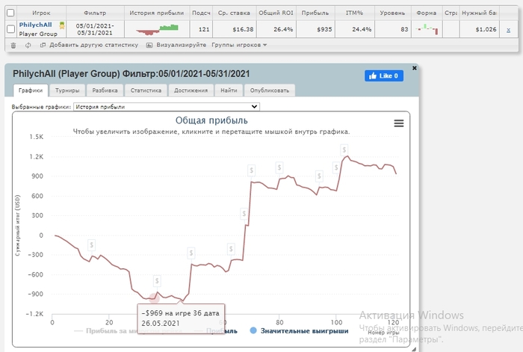
Task: Switch to the 'Опубликовать' tab
Action: point(270,90)
